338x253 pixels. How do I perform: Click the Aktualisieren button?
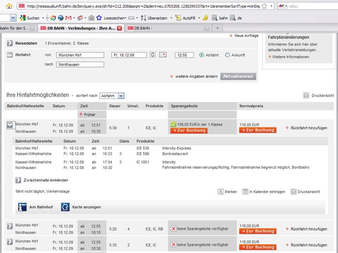click(238, 76)
